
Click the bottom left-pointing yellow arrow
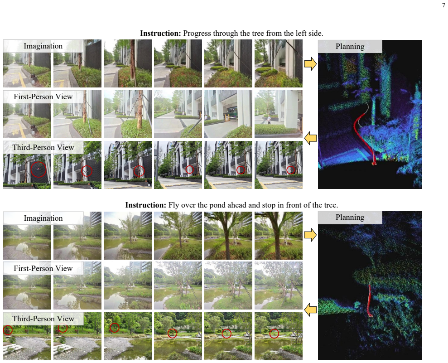point(311,310)
